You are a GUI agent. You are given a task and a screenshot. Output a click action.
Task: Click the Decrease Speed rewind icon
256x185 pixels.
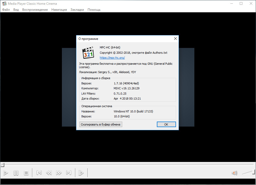pos(49,173)
